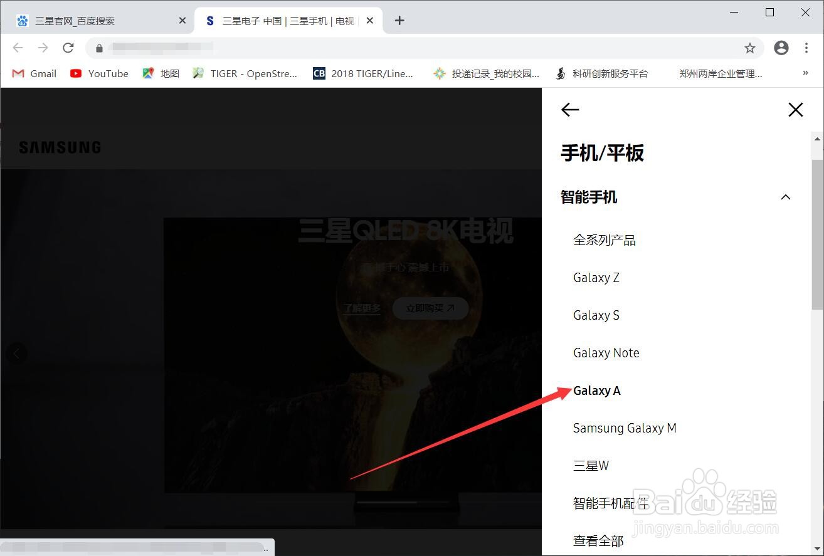824x556 pixels.
Task: Click the browser forward arrow
Action: [43, 48]
